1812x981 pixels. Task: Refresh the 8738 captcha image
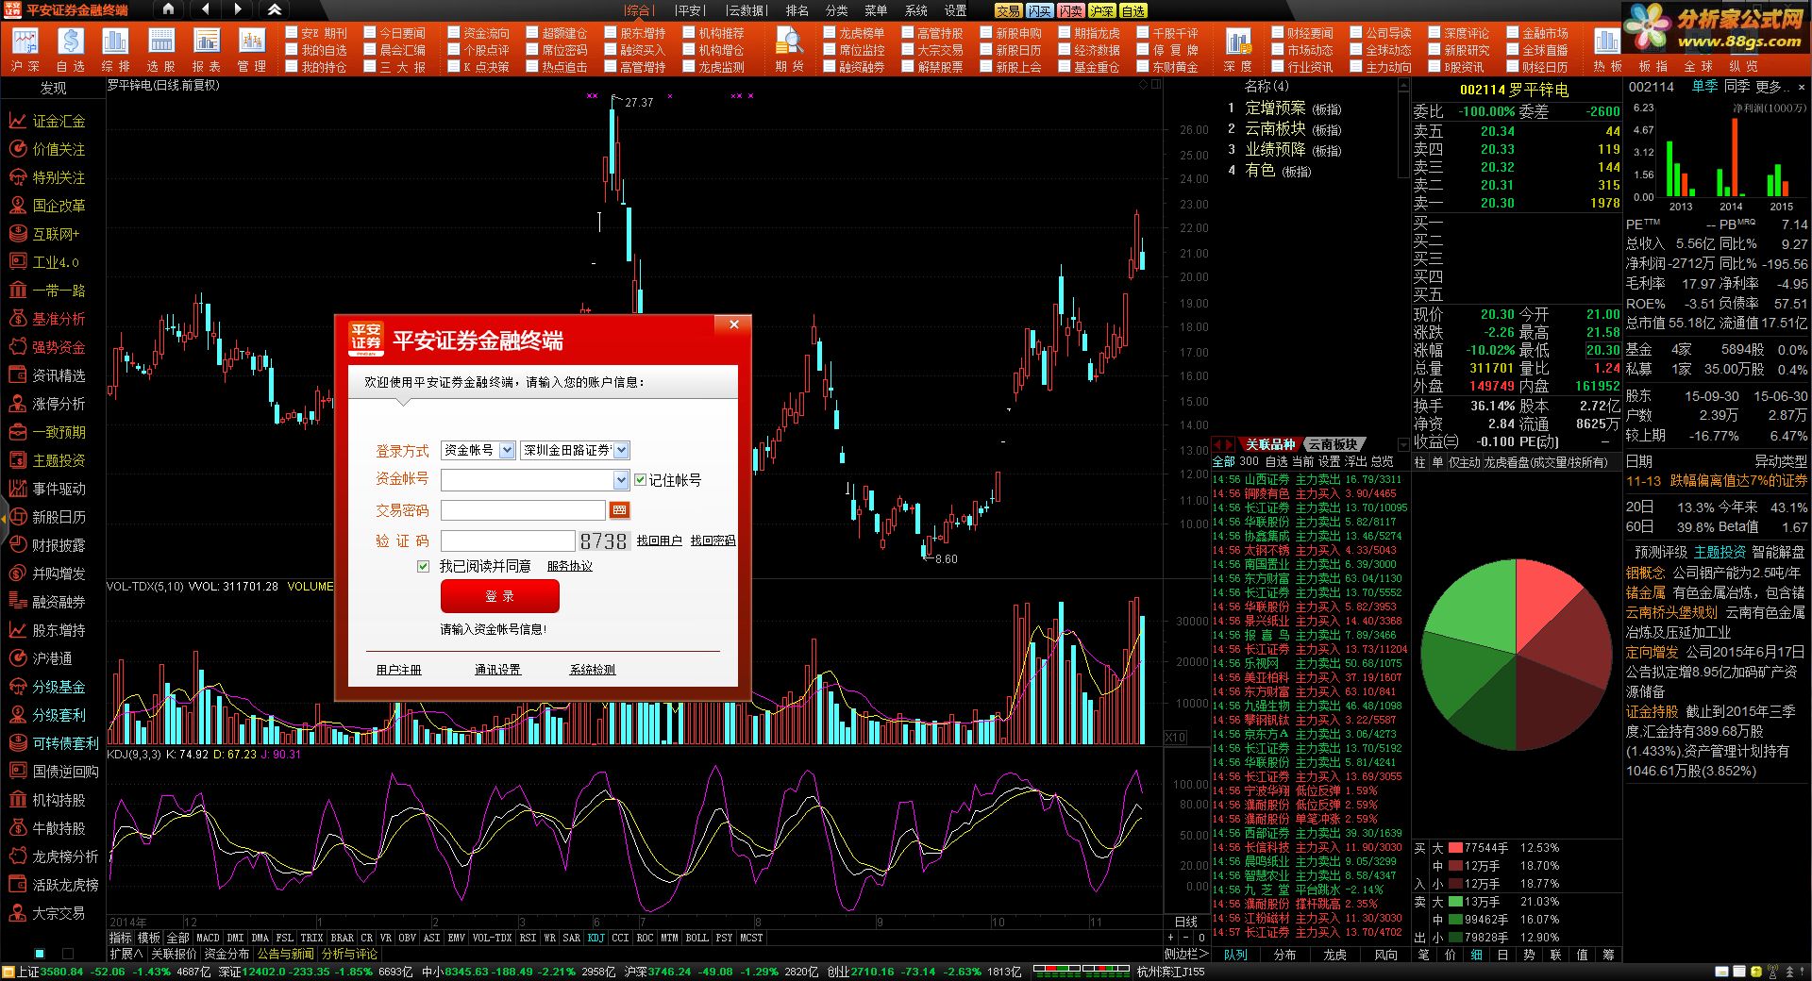click(603, 540)
